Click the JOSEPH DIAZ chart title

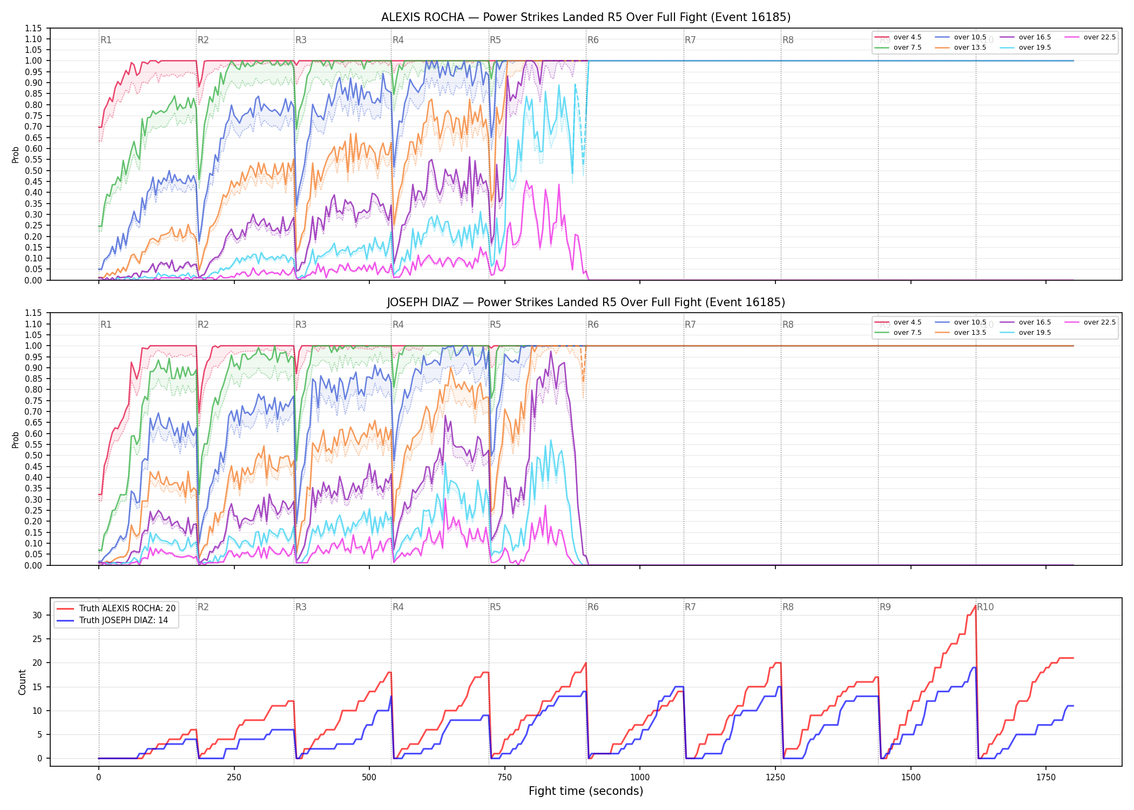click(x=586, y=302)
